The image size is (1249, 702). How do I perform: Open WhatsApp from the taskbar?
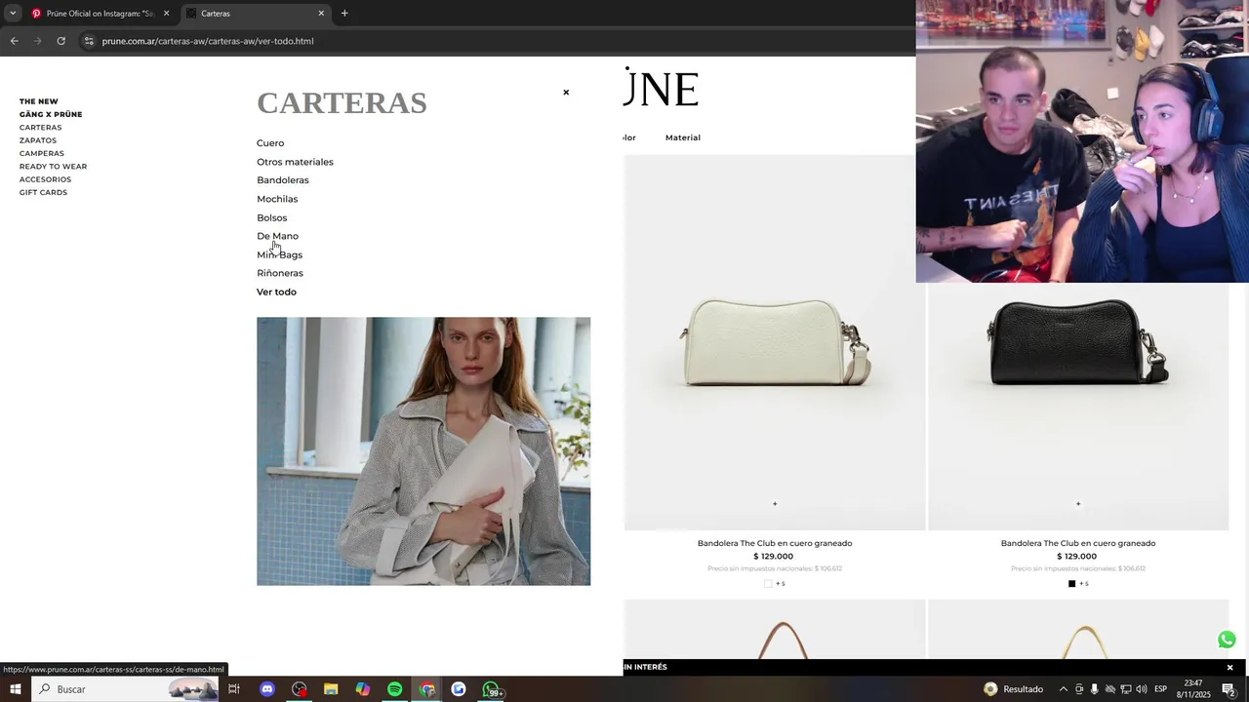[x=492, y=689]
